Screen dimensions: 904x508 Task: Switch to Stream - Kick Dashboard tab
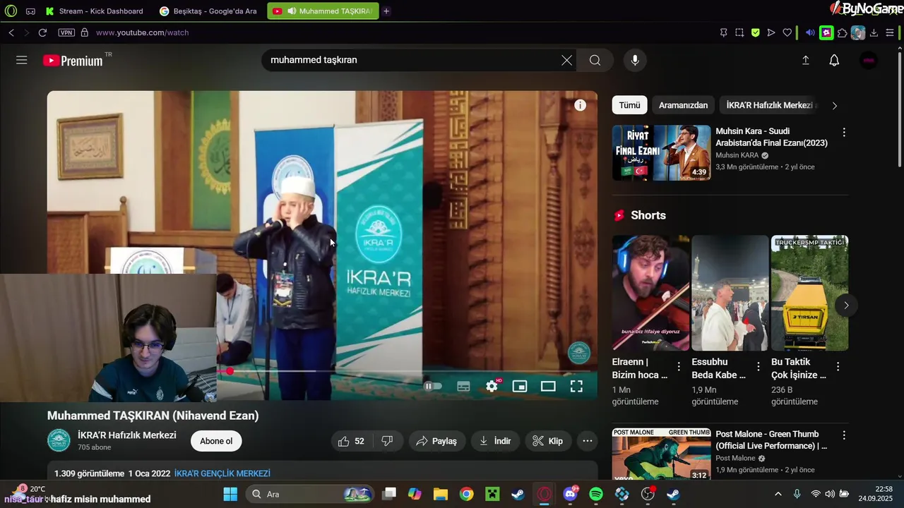pos(95,11)
